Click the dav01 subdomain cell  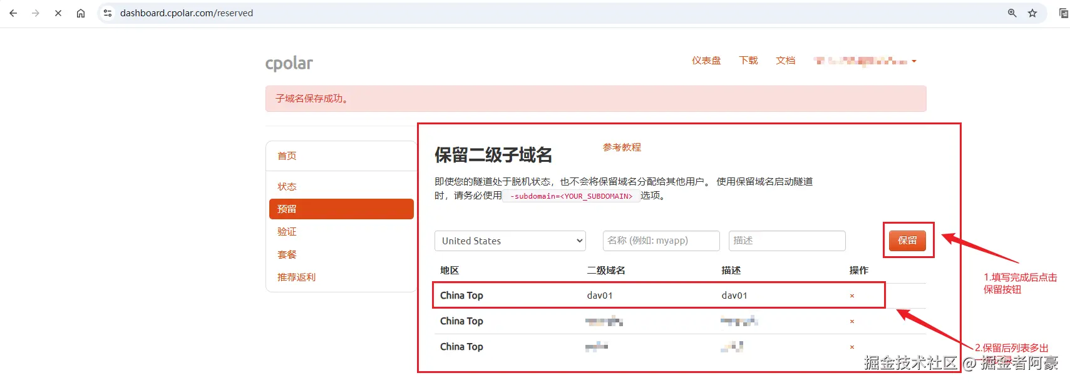click(x=600, y=296)
